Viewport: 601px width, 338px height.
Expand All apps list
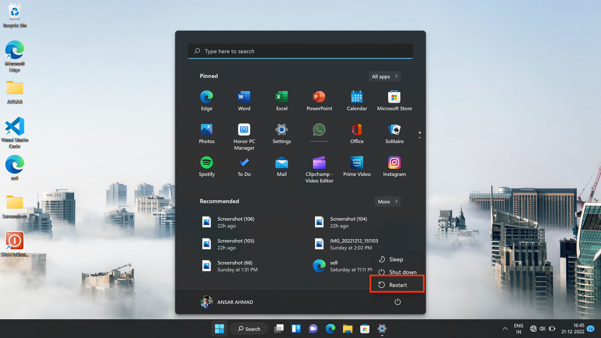coord(384,76)
